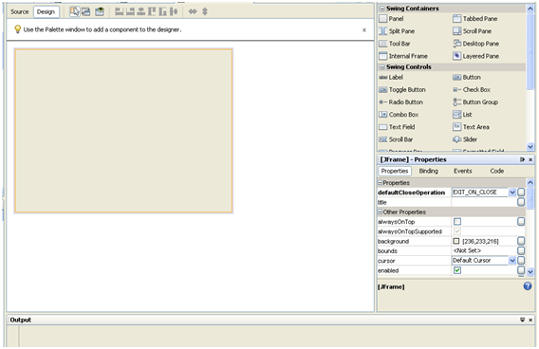This screenshot has height=349, width=539.
Task: Click the horizontal double-arrow resize icon
Action: [x=193, y=11]
